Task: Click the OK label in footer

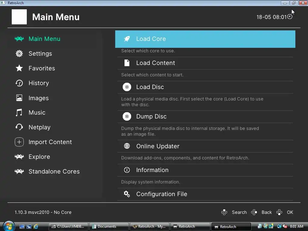Action: pyautogui.click(x=290, y=212)
